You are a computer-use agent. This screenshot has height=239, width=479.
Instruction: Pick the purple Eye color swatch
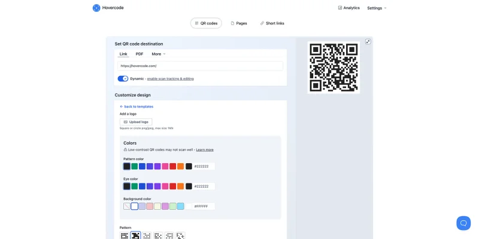pos(157,186)
